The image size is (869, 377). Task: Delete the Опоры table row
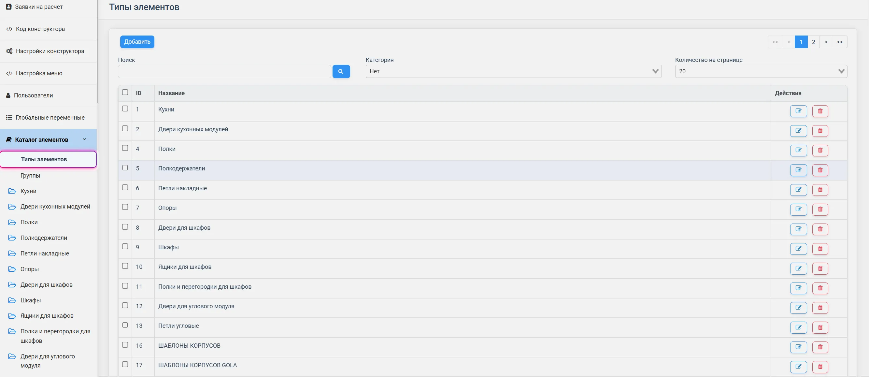[x=820, y=209]
